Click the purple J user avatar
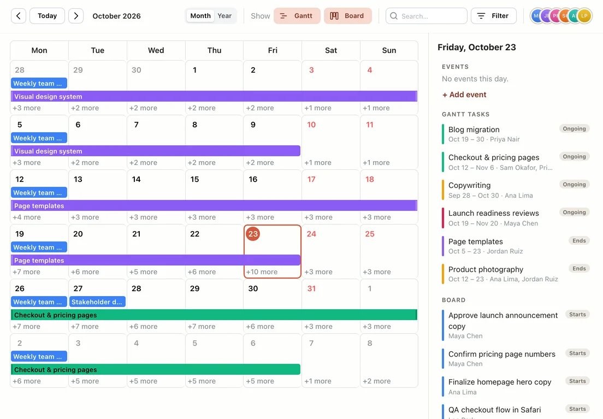 pyautogui.click(x=545, y=16)
